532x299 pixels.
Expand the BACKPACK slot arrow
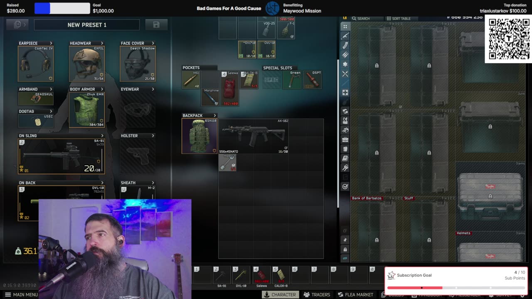[215, 115]
